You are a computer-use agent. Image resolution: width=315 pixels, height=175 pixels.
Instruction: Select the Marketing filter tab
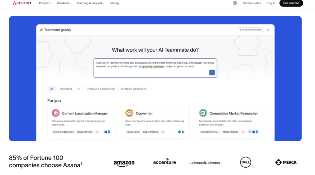coord(66,89)
